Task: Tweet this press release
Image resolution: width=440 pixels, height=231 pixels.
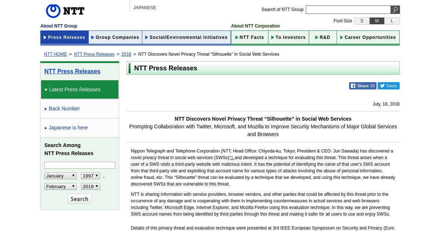Action: (389, 86)
